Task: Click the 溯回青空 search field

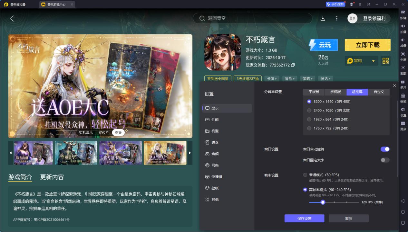Action: pos(253,18)
